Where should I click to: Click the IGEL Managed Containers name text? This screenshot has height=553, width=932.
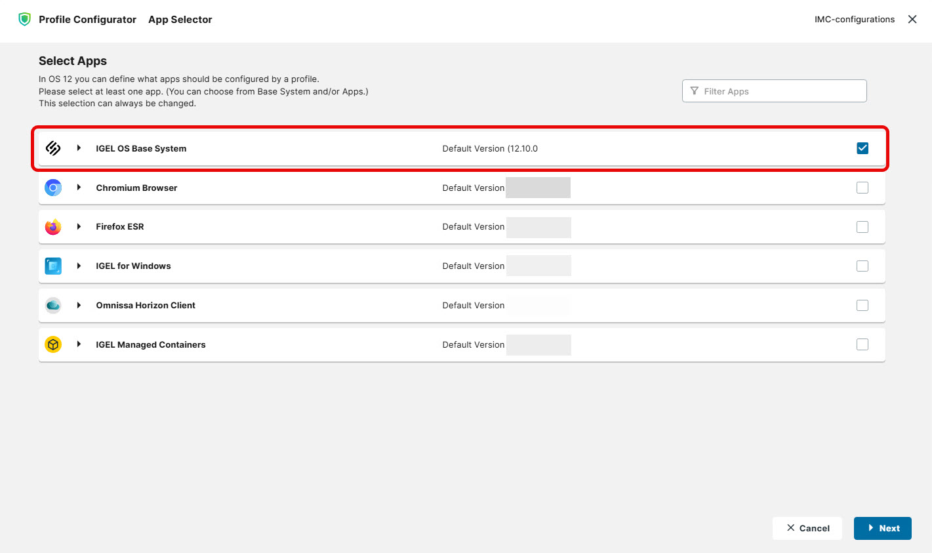[151, 344]
